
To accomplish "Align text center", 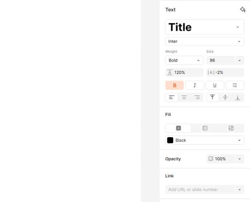I will 184,97.
